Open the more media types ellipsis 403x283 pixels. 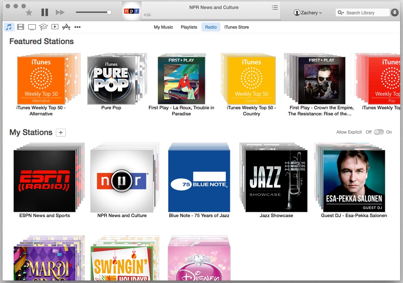click(77, 27)
